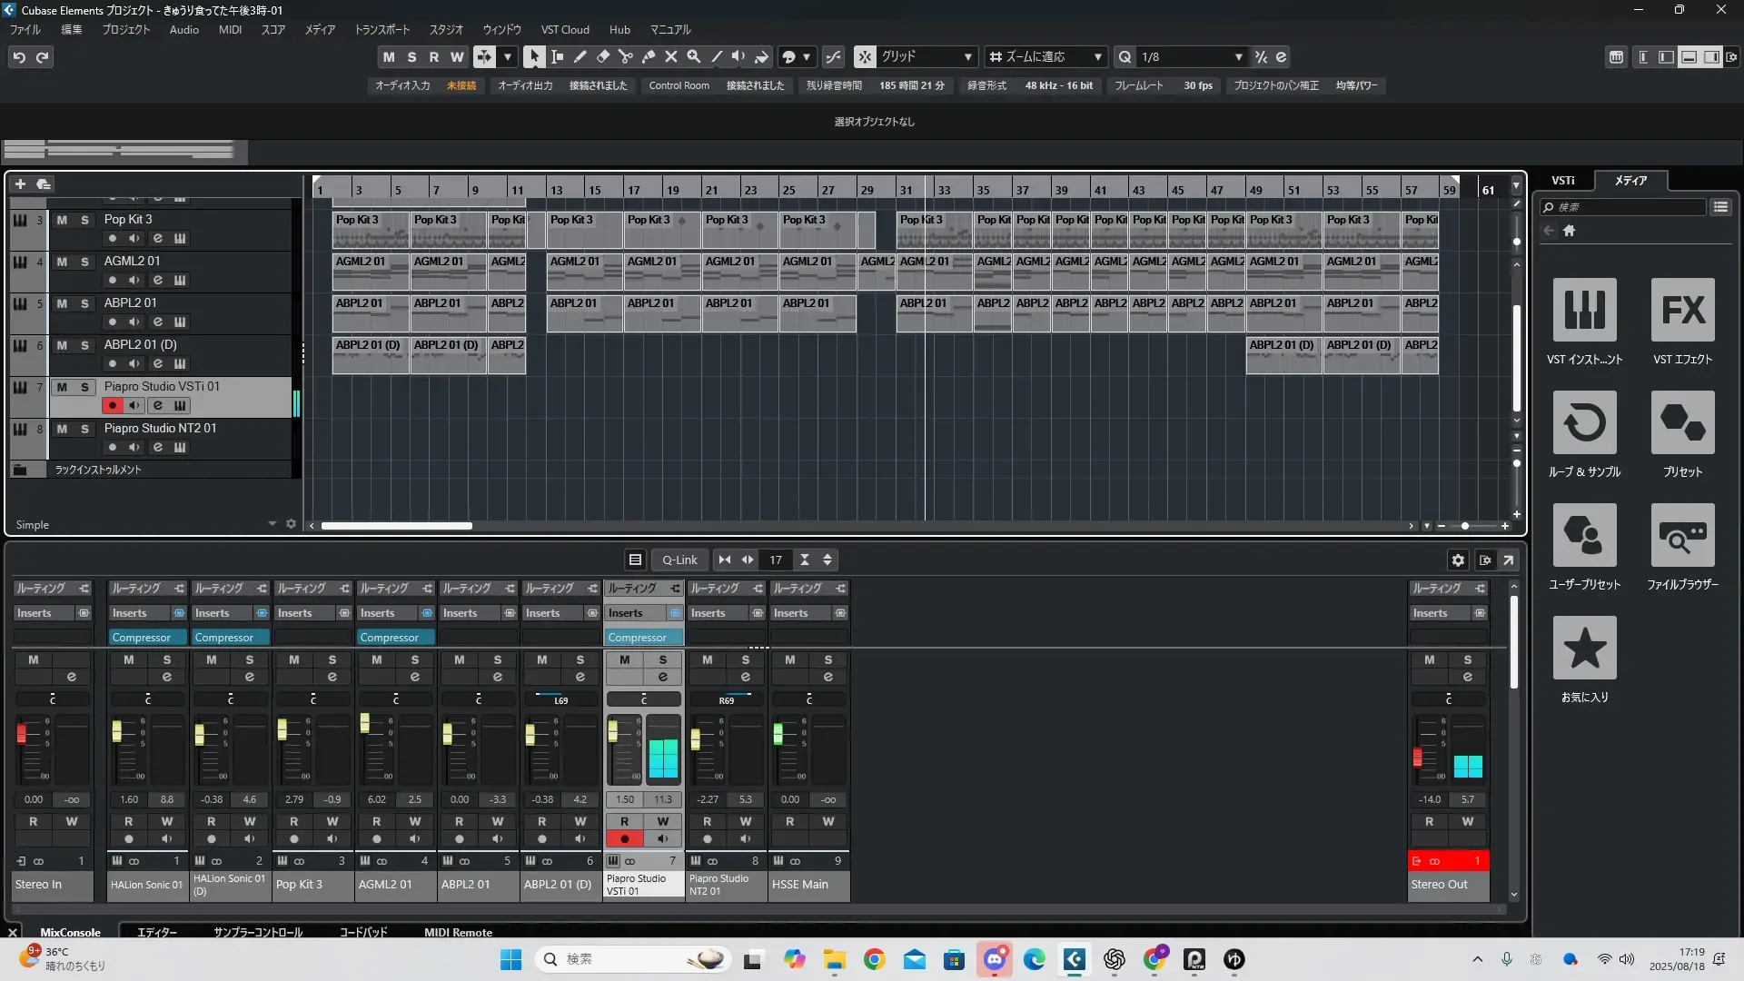Image resolution: width=1744 pixels, height=981 pixels.
Task: Select the Scissors split tool
Action: (625, 57)
